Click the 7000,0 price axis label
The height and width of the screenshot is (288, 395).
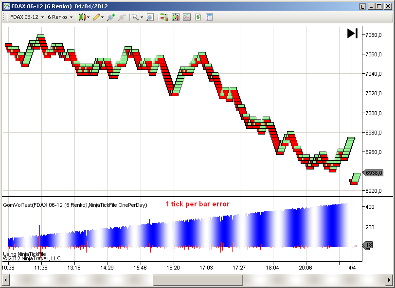pos(373,113)
